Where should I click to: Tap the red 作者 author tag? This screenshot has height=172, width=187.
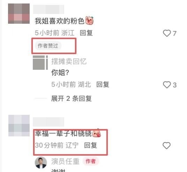tap(91, 161)
